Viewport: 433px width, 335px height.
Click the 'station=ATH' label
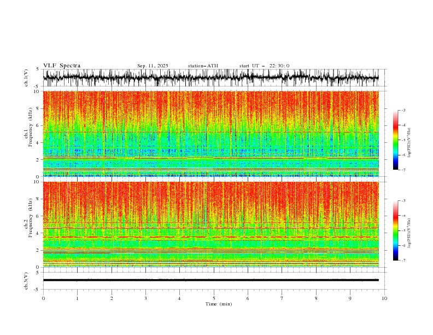pyautogui.click(x=203, y=66)
